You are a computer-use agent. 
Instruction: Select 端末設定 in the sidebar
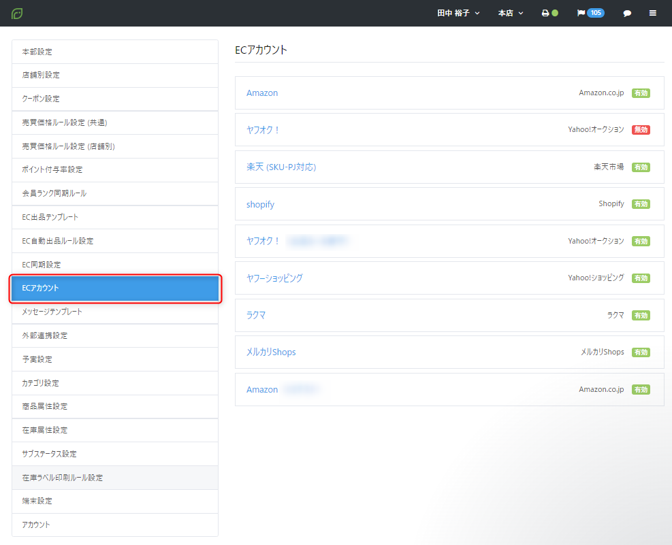[115, 501]
